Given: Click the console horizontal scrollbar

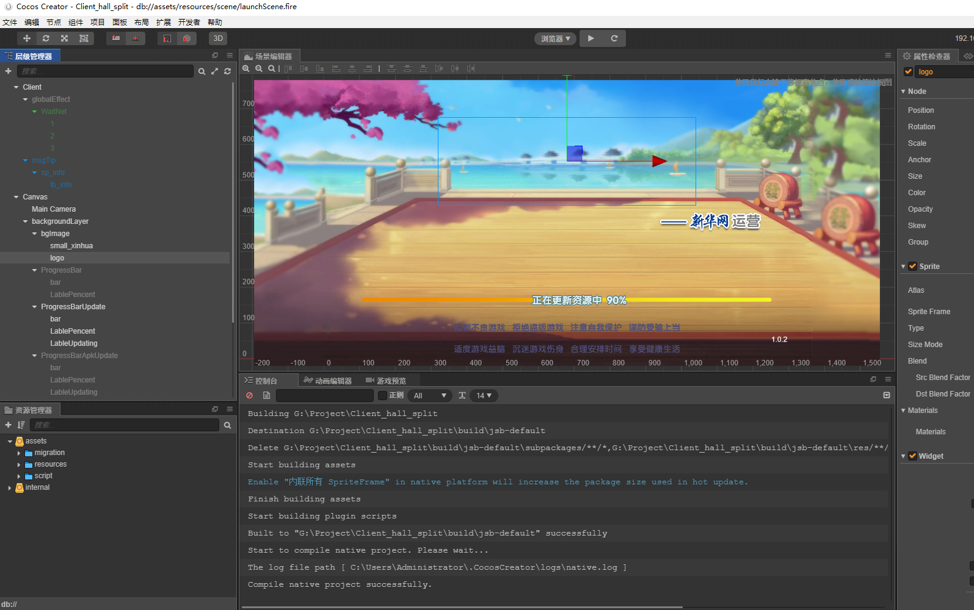Looking at the screenshot, I should click(462, 607).
